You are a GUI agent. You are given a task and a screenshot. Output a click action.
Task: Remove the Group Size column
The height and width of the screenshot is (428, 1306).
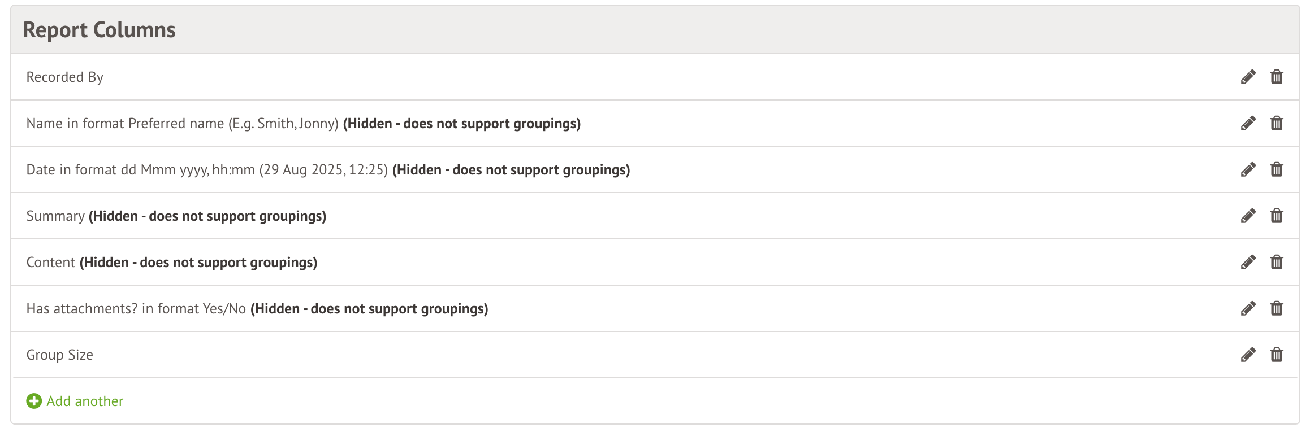(1277, 355)
